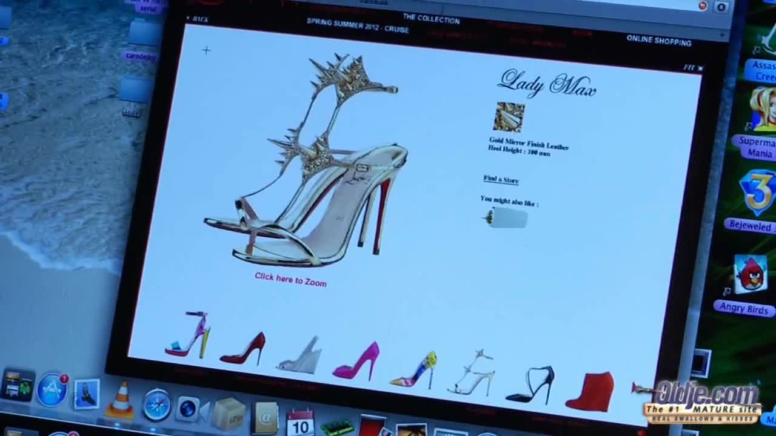This screenshot has height=436, width=776.
Task: Pick the black strappy heel thumbnail
Action: coord(531,385)
